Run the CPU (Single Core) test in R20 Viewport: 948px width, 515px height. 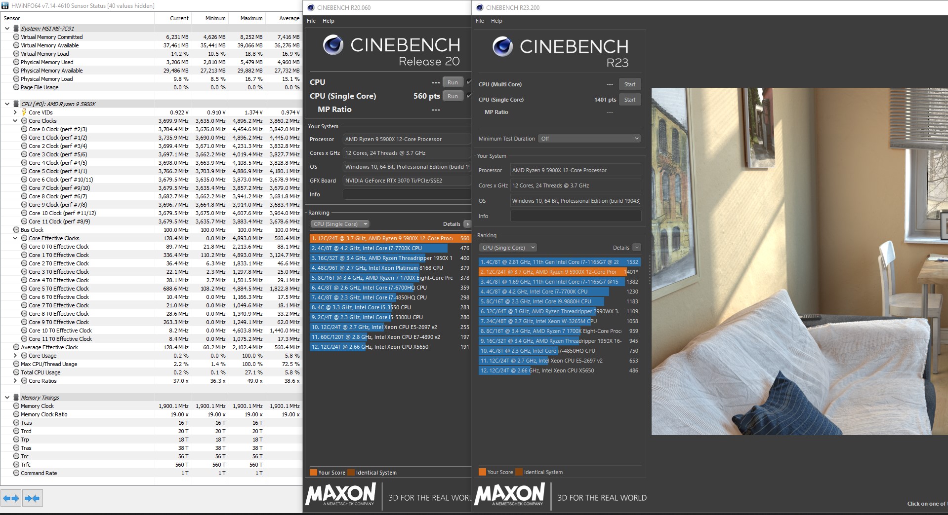coord(453,96)
